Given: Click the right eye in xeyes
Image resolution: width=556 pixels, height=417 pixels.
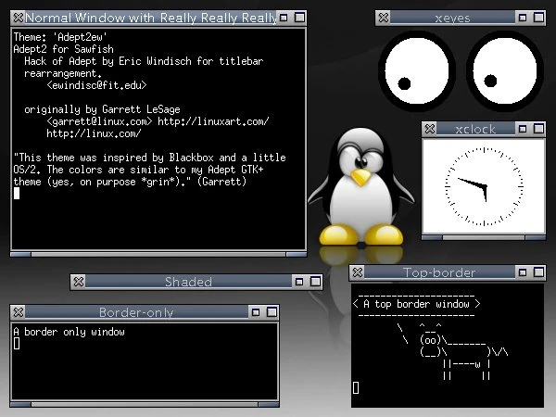Looking at the screenshot, I should tap(505, 71).
